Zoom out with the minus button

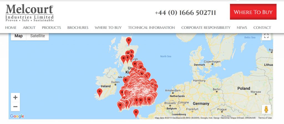[16, 107]
